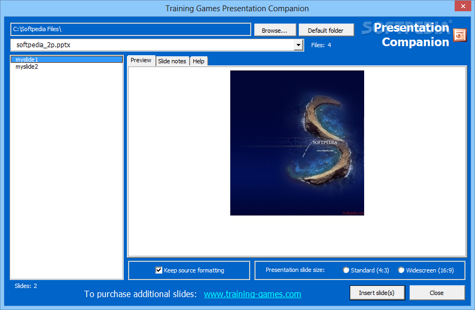Close the window with the red X
This screenshot has width=475, height=310.
point(463,6)
